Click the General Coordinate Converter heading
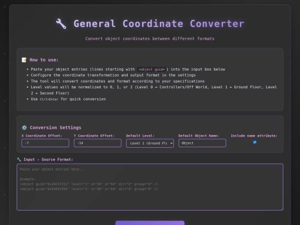 pyautogui.click(x=159, y=24)
